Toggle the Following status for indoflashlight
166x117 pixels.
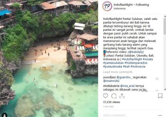click(142, 5)
